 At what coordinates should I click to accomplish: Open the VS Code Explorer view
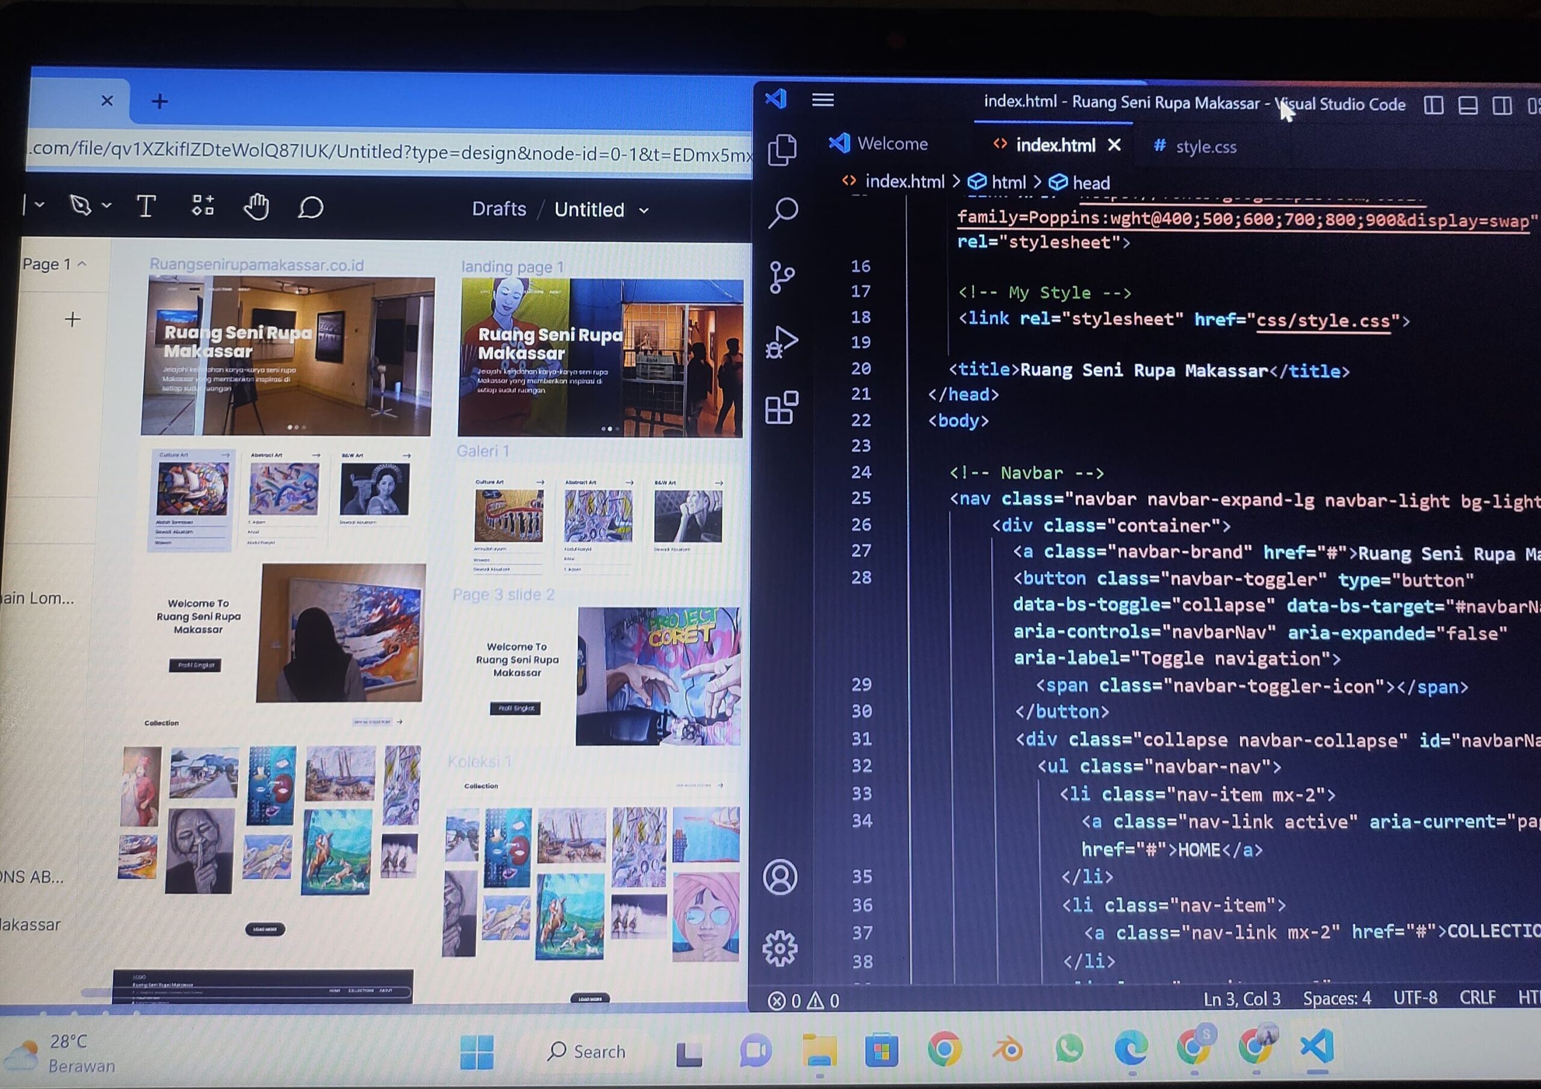[783, 149]
